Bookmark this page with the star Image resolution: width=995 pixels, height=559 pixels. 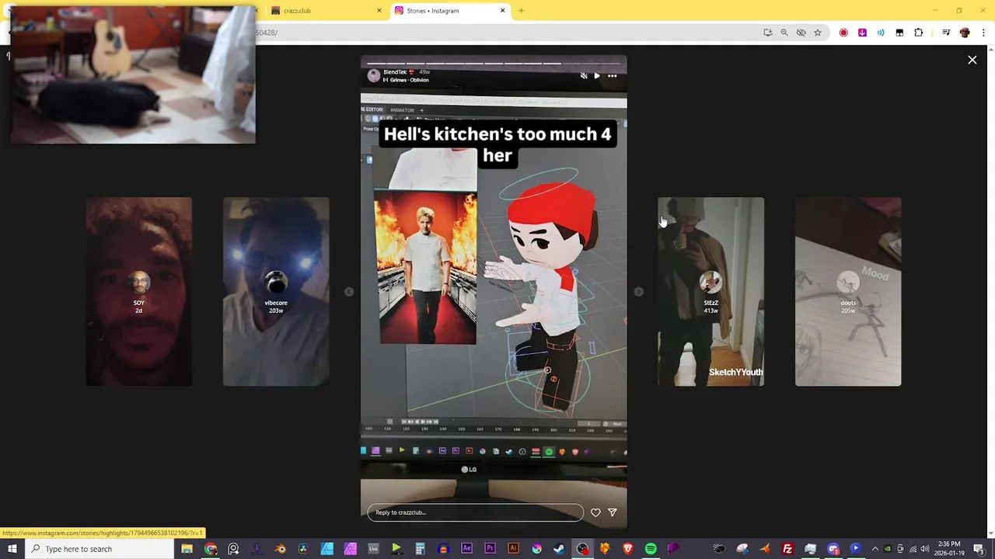click(x=818, y=33)
